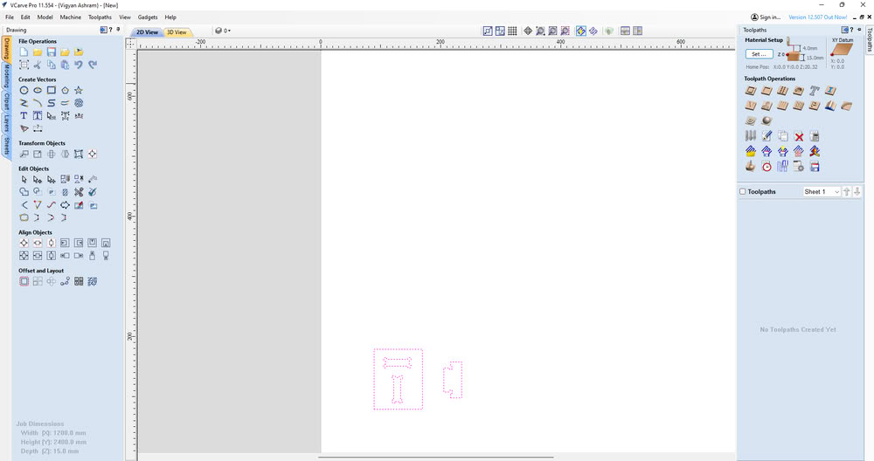Viewport: 874px width, 461px height.
Task: Open the layer dropdown showing 0
Action: point(223,31)
